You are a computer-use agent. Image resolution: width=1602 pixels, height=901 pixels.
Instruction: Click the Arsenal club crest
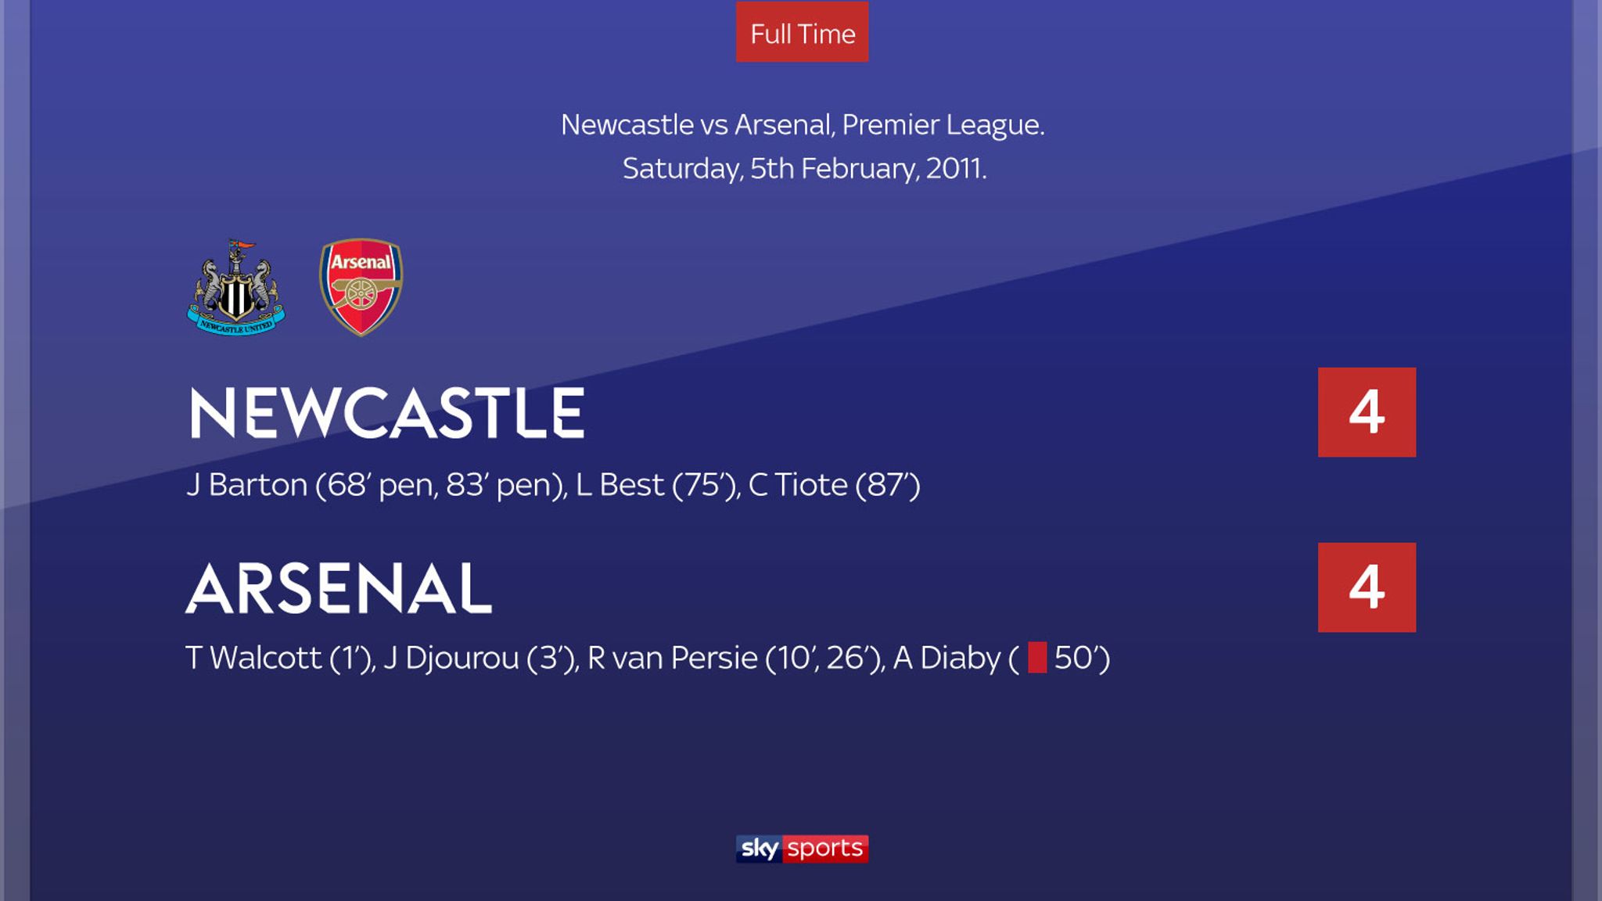pyautogui.click(x=361, y=287)
